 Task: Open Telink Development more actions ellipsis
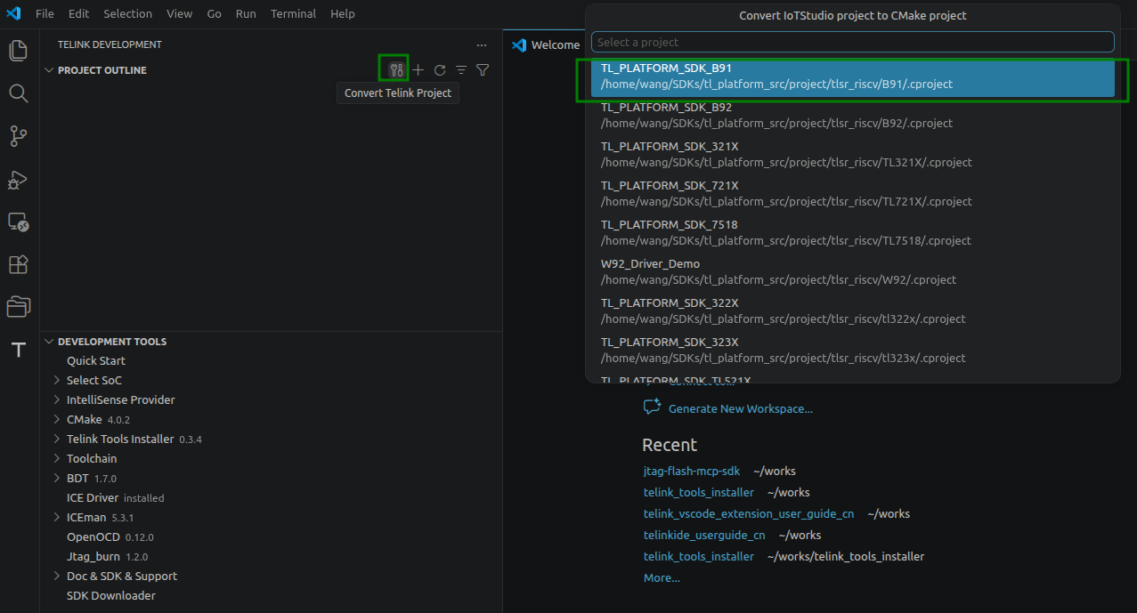(x=482, y=44)
